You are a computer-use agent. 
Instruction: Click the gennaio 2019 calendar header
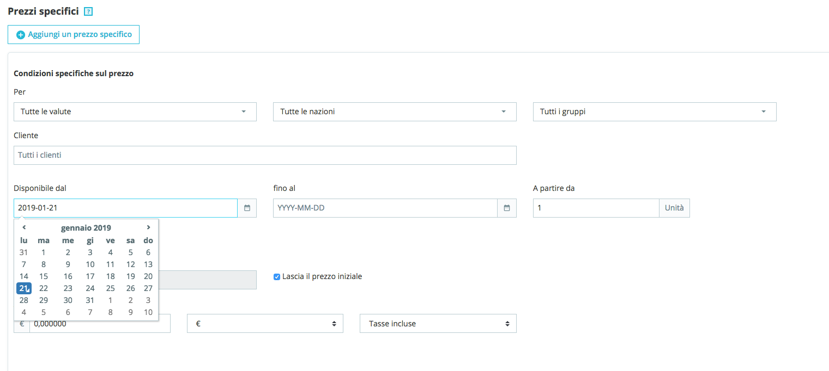click(86, 228)
